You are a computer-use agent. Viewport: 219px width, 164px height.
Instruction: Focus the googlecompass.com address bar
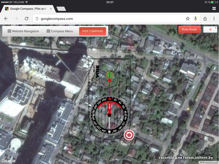[116, 19]
